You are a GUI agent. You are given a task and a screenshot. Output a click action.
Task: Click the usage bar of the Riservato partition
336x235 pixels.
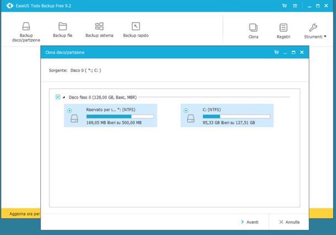point(120,116)
